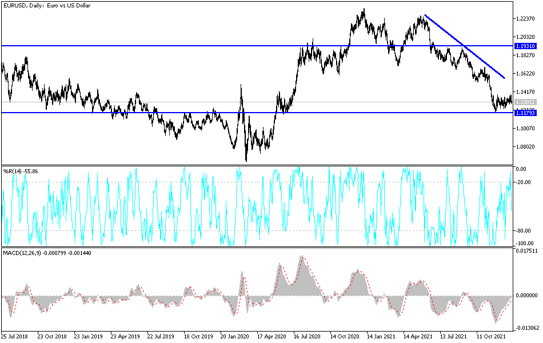543x343 pixels.
Task: Select the lower horizontal line at 1.11793
Action: pos(257,113)
